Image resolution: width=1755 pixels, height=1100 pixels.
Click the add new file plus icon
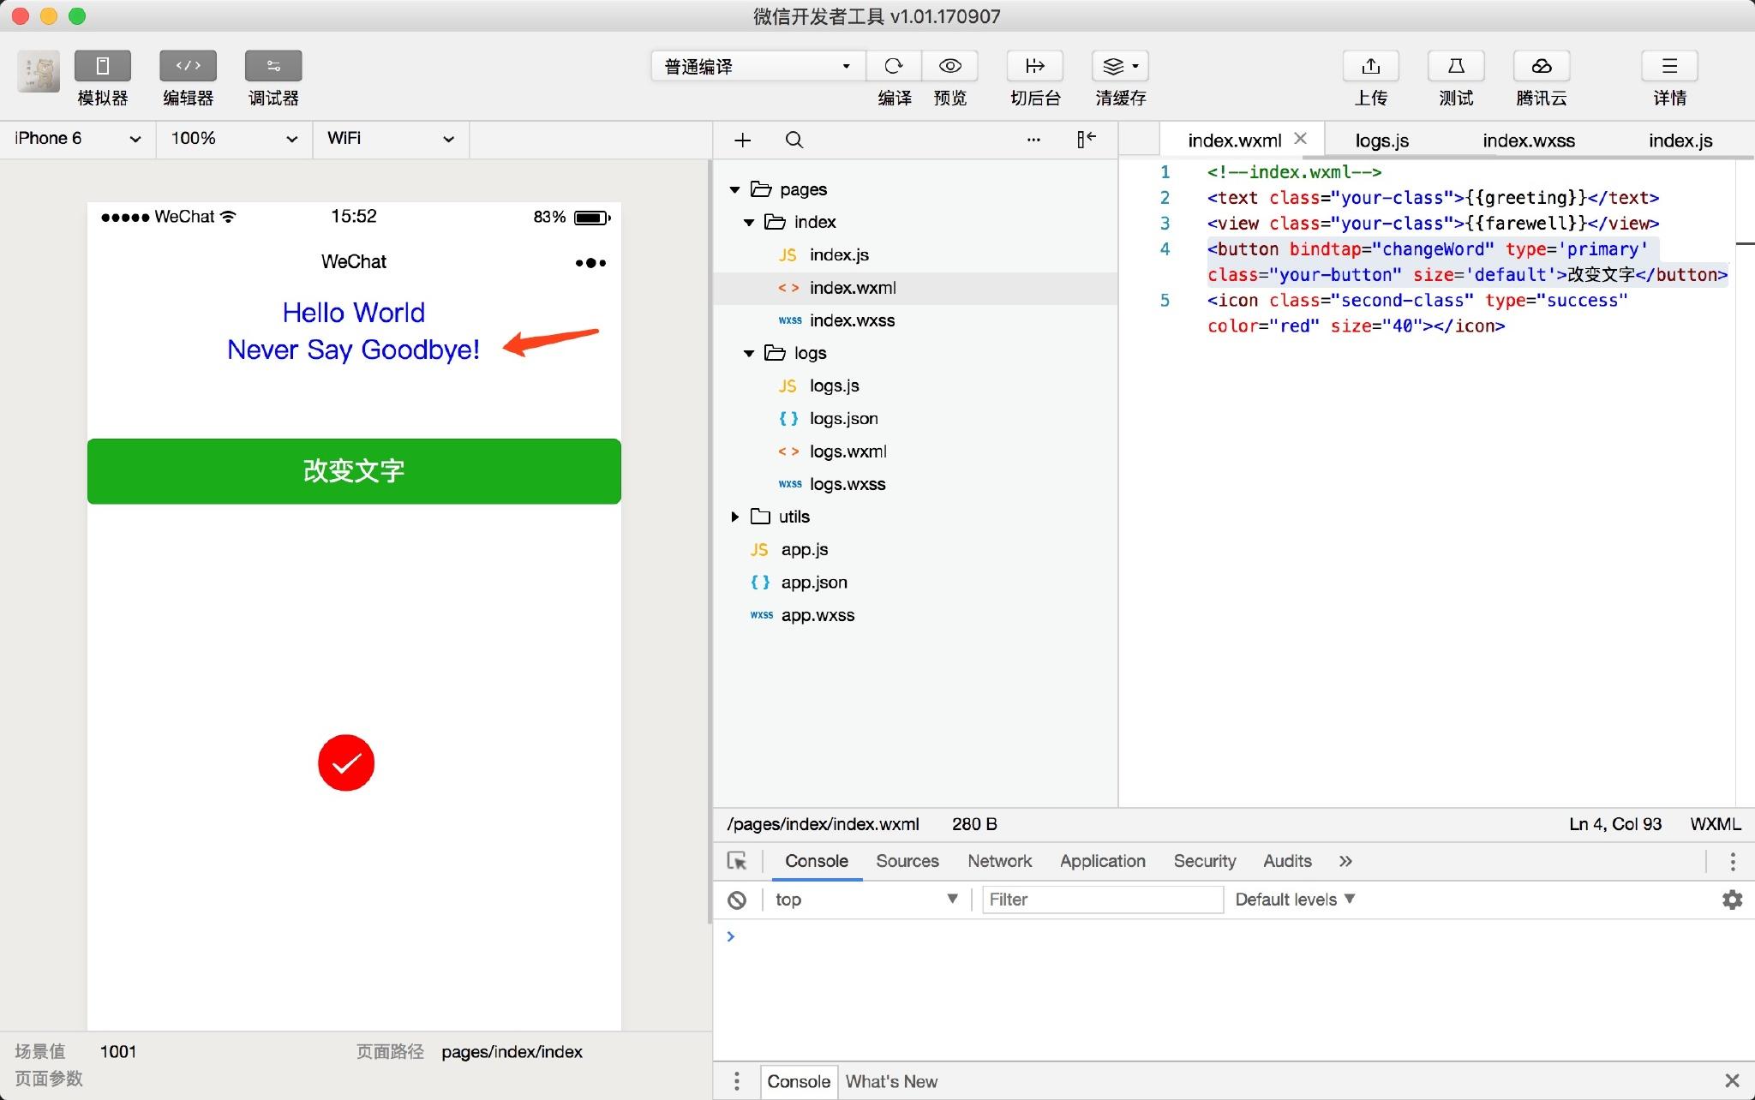[x=743, y=140]
